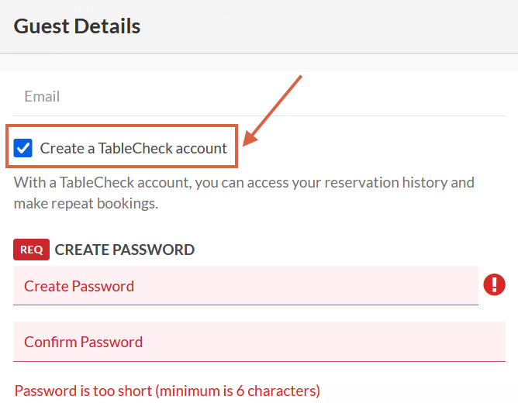The height and width of the screenshot is (403, 518).
Task: Uncheck the blue TableCheck account checkbox
Action: [23, 148]
